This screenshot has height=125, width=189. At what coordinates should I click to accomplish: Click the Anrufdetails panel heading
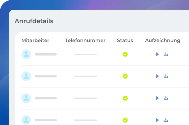tap(34, 21)
